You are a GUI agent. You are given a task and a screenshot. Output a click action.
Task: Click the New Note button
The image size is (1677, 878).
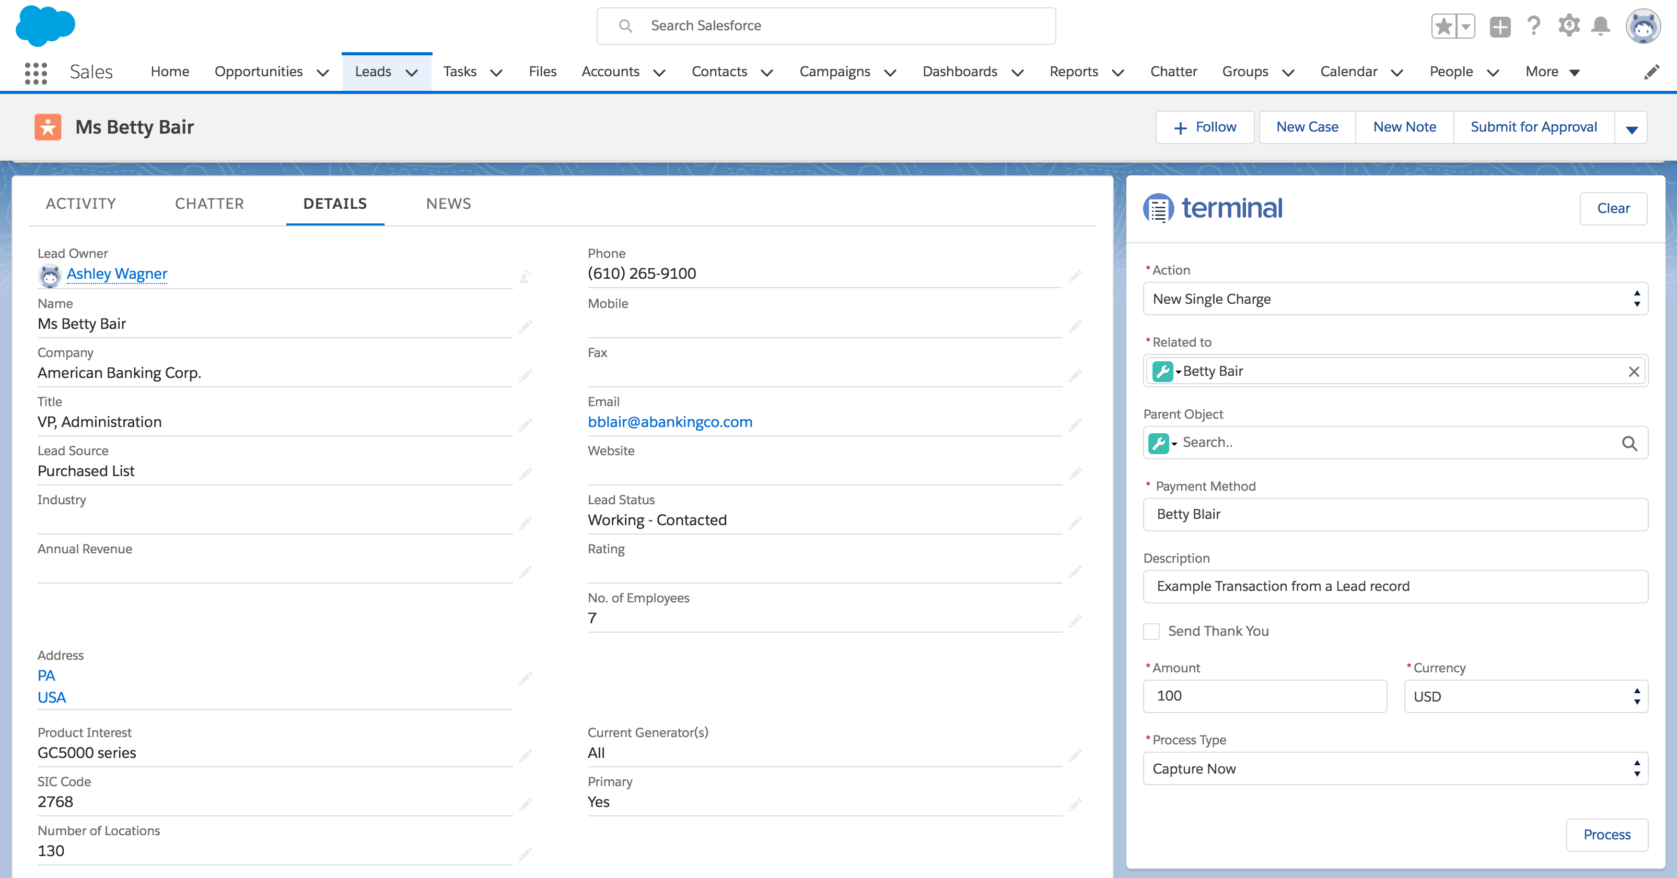(x=1404, y=127)
